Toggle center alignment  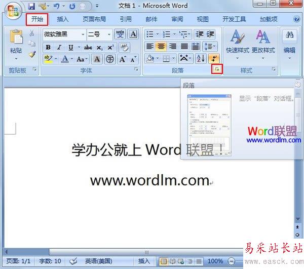click(x=161, y=46)
